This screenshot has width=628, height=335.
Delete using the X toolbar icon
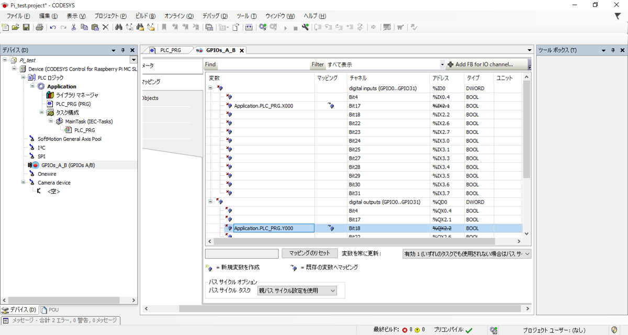tap(105, 27)
